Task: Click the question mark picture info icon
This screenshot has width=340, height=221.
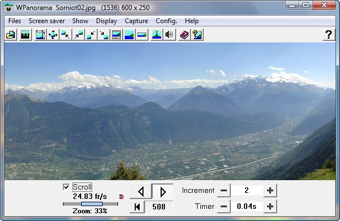Action: pyautogui.click(x=197, y=35)
